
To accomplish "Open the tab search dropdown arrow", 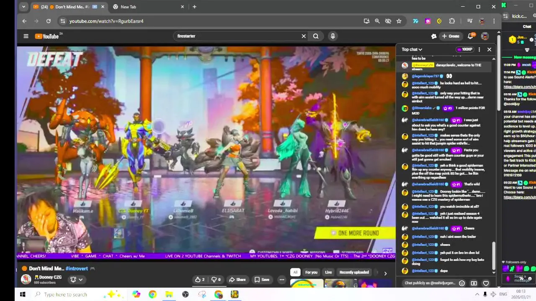I will coord(23,7).
